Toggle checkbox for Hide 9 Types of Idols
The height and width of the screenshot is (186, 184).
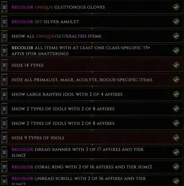pyautogui.click(x=176, y=138)
